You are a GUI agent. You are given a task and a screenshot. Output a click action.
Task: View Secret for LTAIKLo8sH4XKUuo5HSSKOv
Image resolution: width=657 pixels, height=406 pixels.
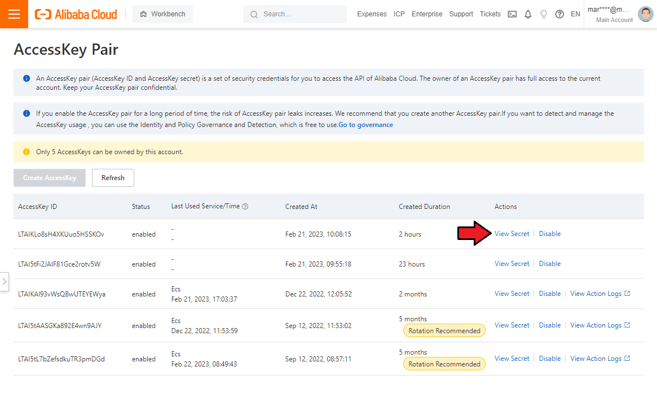[x=512, y=234]
